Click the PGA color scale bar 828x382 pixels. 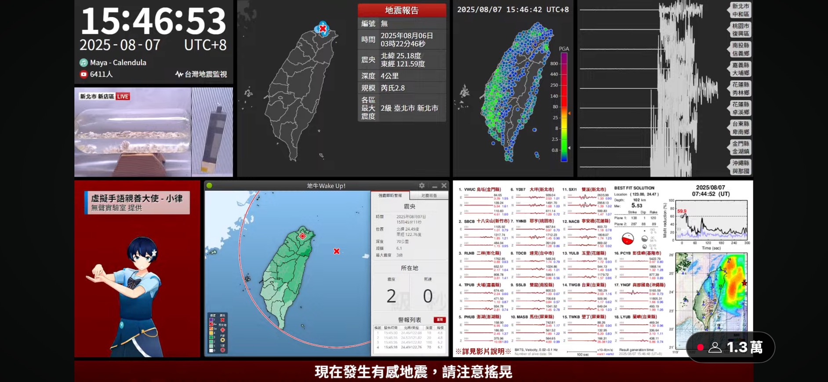(x=564, y=107)
